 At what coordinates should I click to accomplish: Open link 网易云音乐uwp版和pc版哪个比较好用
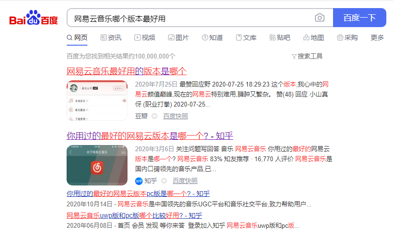(134, 215)
